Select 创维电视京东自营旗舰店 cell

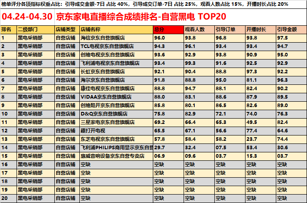[116, 55]
